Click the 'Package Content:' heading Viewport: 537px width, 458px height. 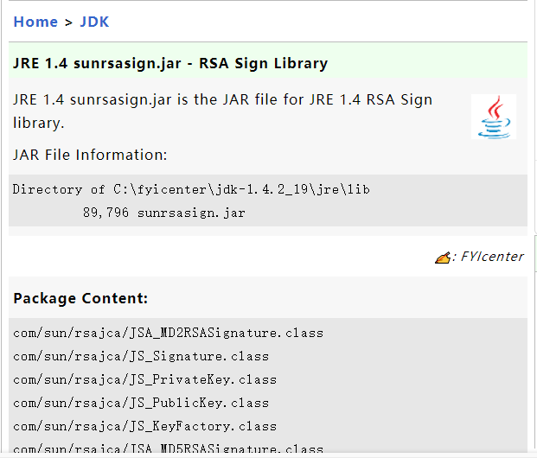pyautogui.click(x=80, y=298)
